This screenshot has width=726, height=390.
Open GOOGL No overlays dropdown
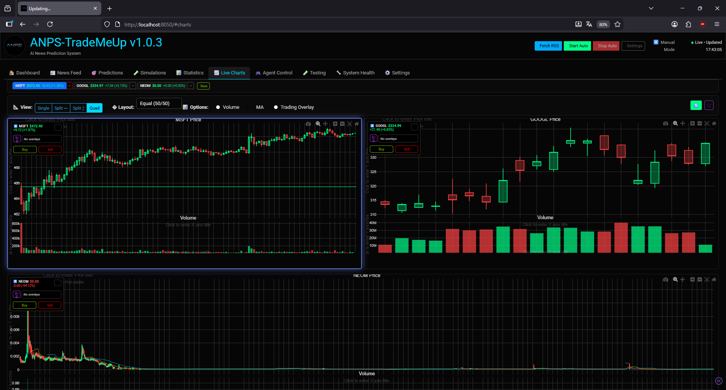[x=398, y=139]
